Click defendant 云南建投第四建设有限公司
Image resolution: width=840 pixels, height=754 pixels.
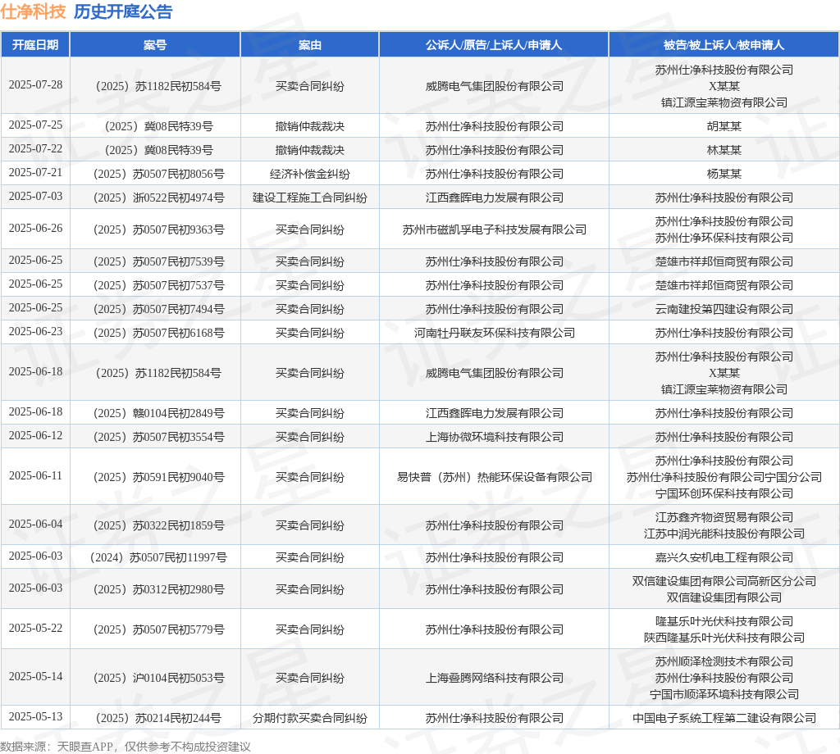724,309
